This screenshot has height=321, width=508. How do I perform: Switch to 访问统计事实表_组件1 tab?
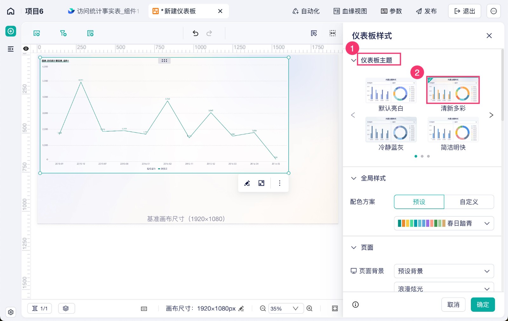click(x=104, y=11)
